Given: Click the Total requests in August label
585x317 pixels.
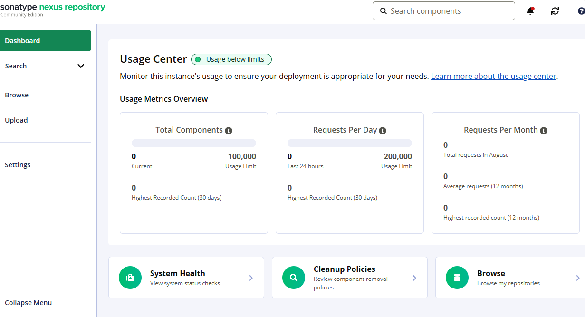Looking at the screenshot, I should [476, 155].
